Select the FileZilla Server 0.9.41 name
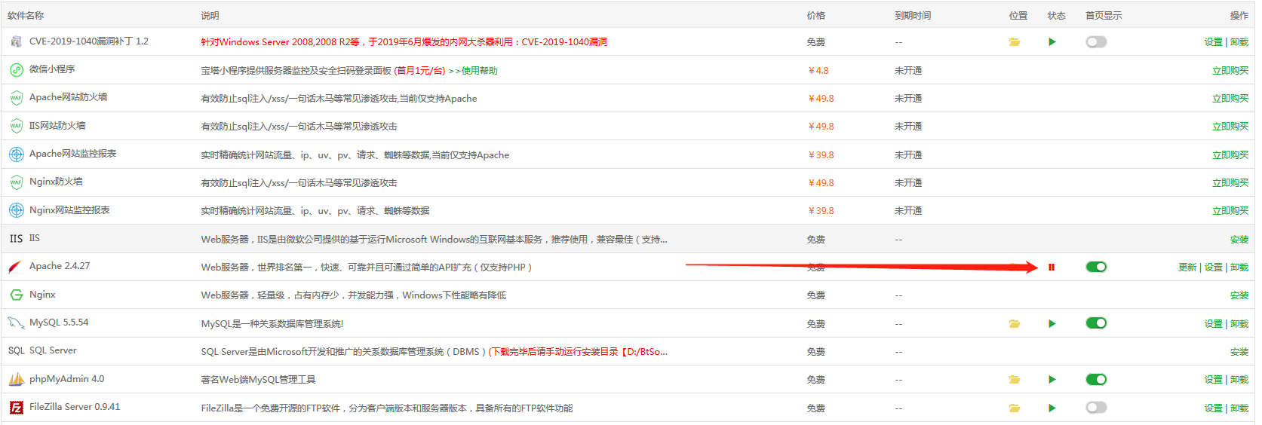The width and height of the screenshot is (1262, 425). pyautogui.click(x=75, y=407)
